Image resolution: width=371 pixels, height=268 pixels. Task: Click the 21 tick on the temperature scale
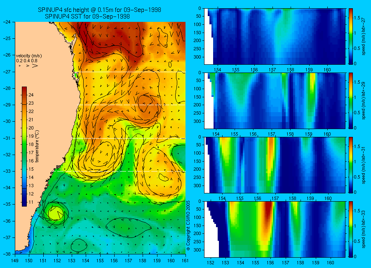(x=31, y=120)
